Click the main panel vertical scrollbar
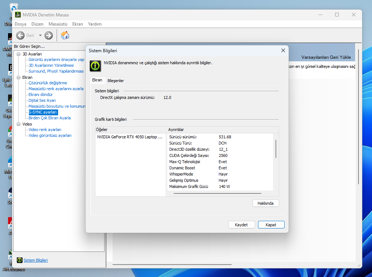The width and height of the screenshot is (372, 277). click(x=358, y=117)
